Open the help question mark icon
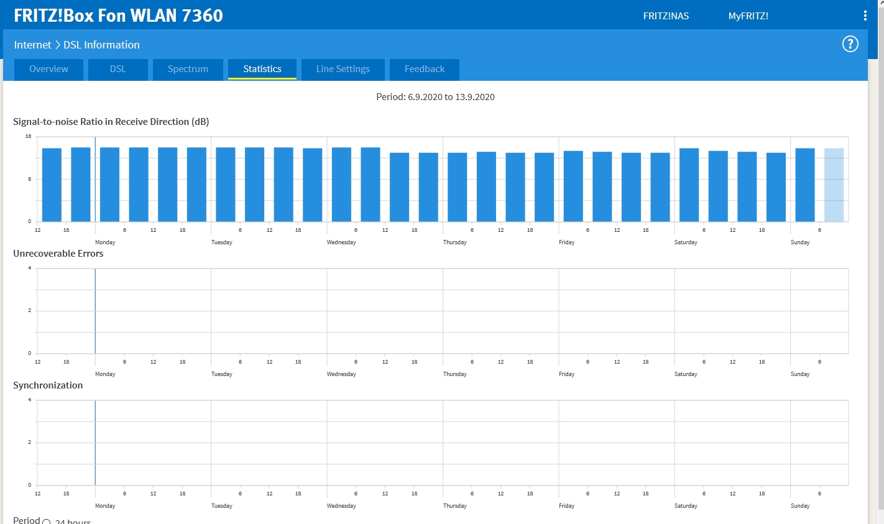This screenshot has width=884, height=524. tap(850, 44)
